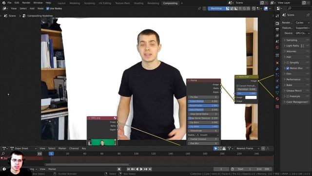Open the properties editor type dropdown

pos(279,8)
